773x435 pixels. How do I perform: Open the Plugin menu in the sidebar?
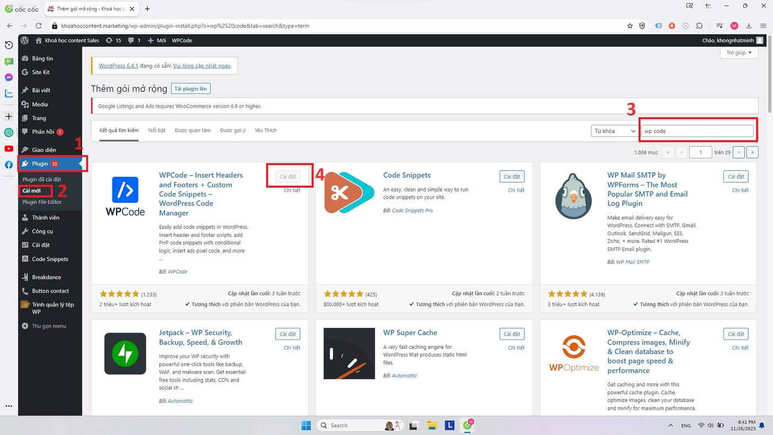pyautogui.click(x=50, y=164)
